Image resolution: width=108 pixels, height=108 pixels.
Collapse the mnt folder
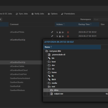(47, 87)
